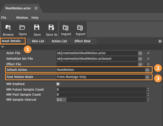Click the Save As icon
163x126 pixels.
point(51,27)
